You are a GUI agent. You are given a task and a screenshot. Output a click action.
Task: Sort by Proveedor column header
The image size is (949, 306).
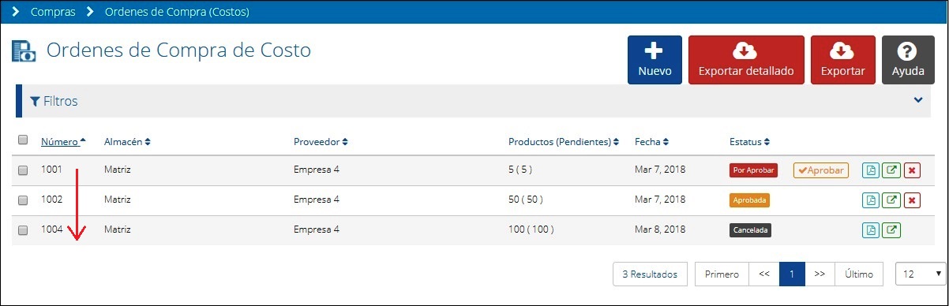321,142
